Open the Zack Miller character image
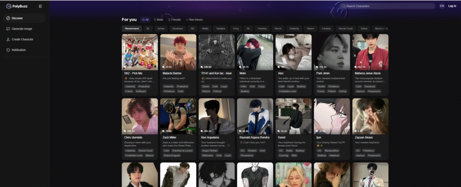This screenshot has height=187, width=461. (178, 116)
